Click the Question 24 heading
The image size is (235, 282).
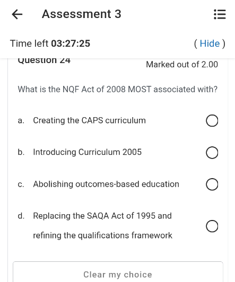[x=44, y=61]
